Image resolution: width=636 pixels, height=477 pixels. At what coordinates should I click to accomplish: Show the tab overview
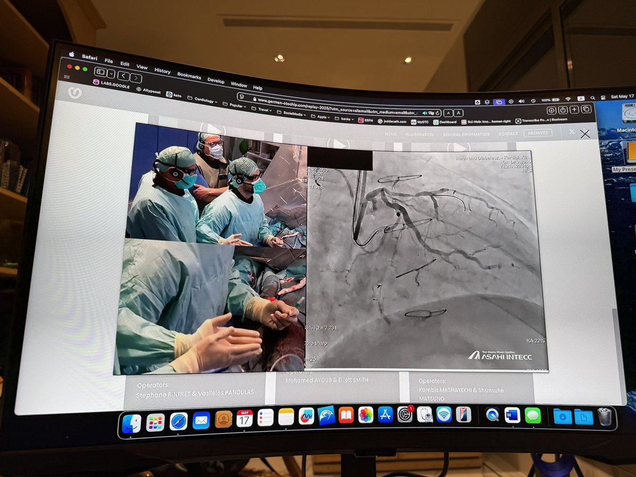[x=586, y=109]
